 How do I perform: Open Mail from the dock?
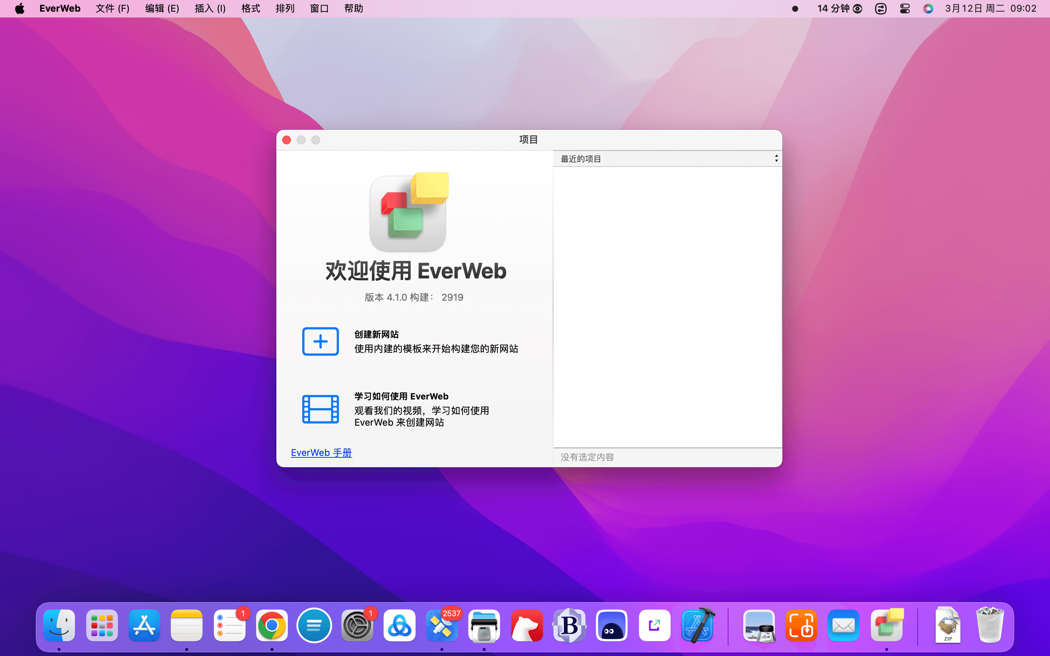coord(844,625)
